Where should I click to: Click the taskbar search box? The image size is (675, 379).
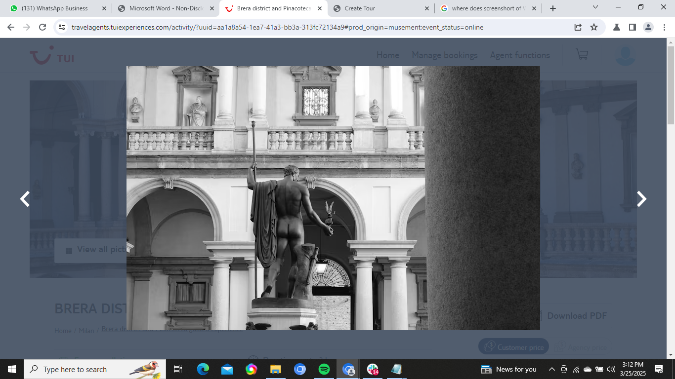(x=95, y=369)
